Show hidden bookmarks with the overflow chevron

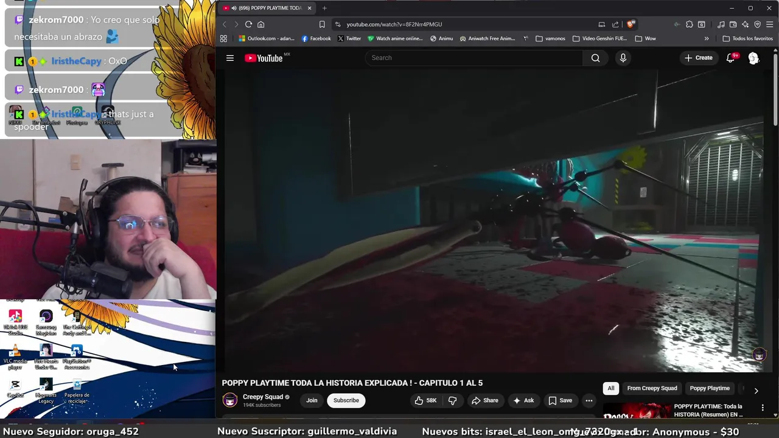pyautogui.click(x=707, y=38)
